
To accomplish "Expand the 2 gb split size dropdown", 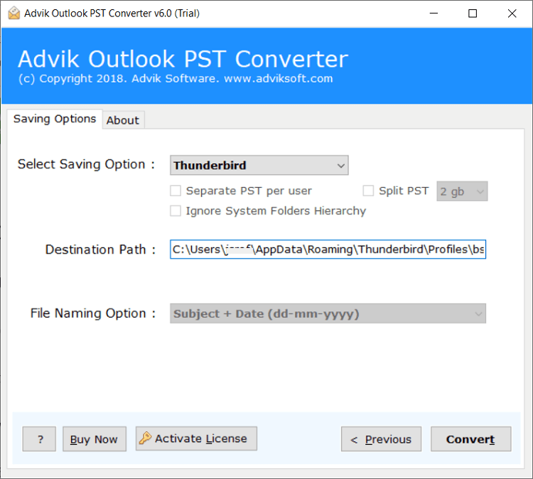I will click(462, 191).
